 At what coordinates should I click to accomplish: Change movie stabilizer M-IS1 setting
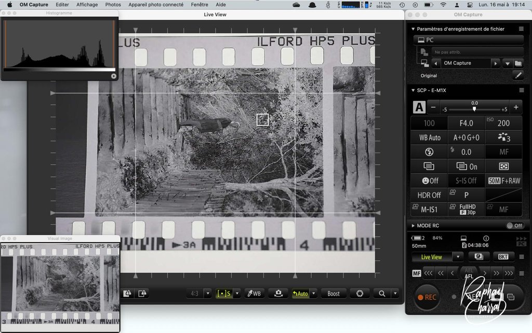tap(429, 209)
